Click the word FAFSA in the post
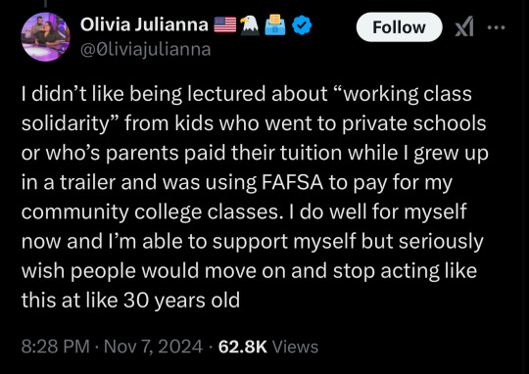The height and width of the screenshot is (374, 529). tap(292, 182)
